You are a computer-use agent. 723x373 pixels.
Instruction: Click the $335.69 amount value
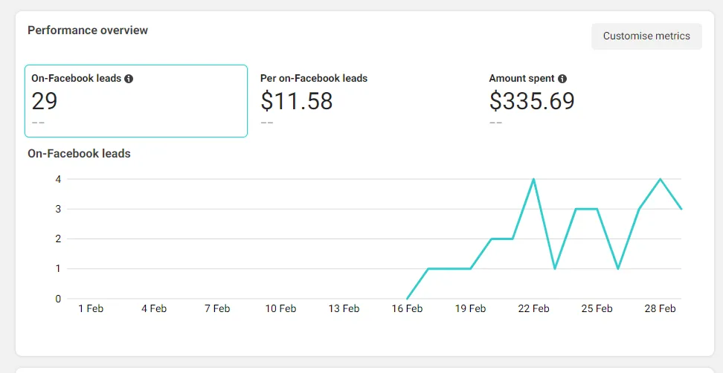coord(532,101)
